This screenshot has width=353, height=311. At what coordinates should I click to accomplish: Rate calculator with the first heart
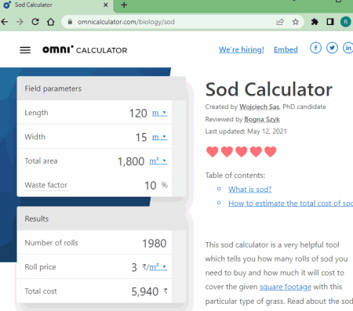[x=212, y=152]
